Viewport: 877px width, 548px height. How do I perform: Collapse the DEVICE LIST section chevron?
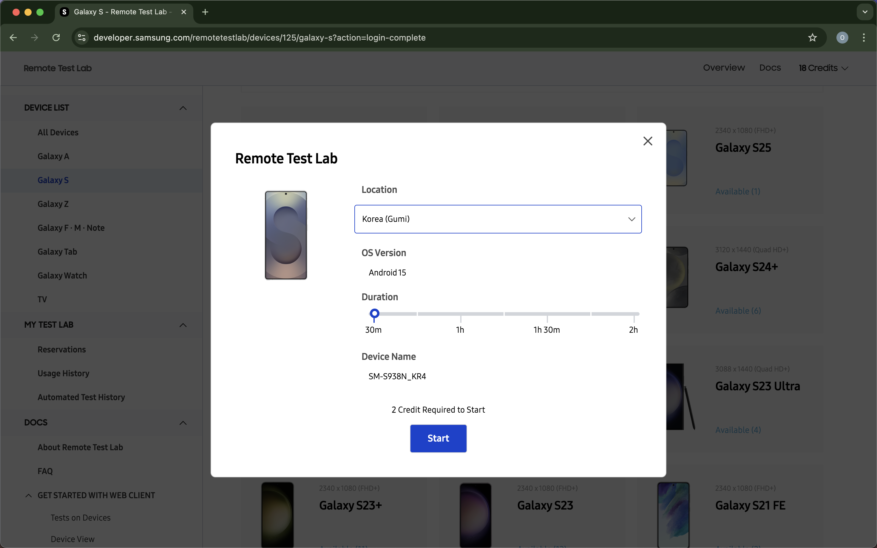pyautogui.click(x=183, y=108)
